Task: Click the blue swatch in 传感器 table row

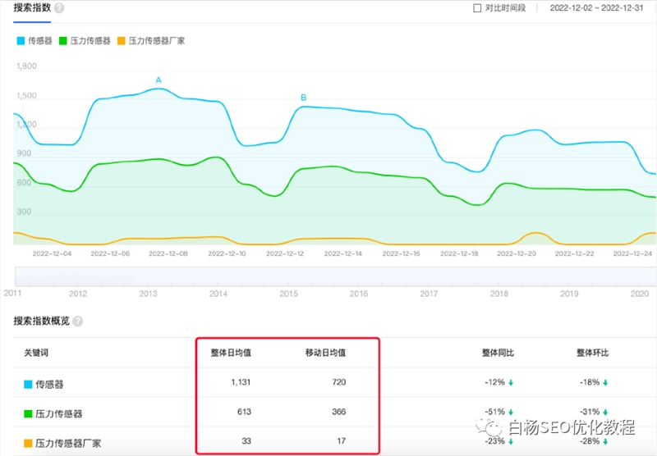Action: (x=28, y=383)
